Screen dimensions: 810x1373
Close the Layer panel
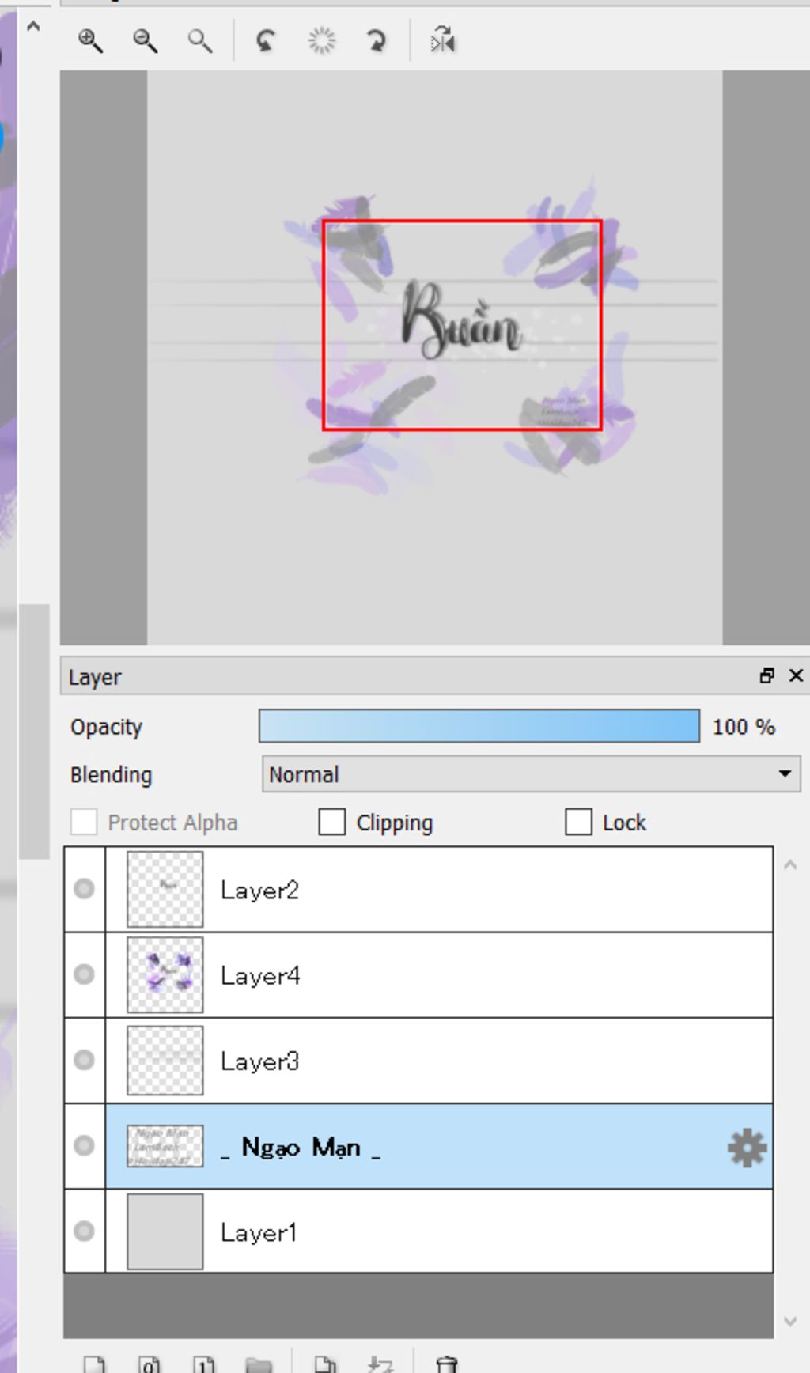pos(796,675)
